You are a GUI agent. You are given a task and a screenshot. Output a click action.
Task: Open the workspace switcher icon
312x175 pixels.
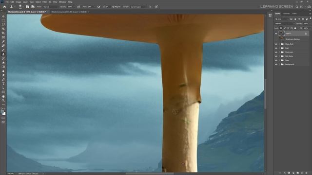[302, 7]
